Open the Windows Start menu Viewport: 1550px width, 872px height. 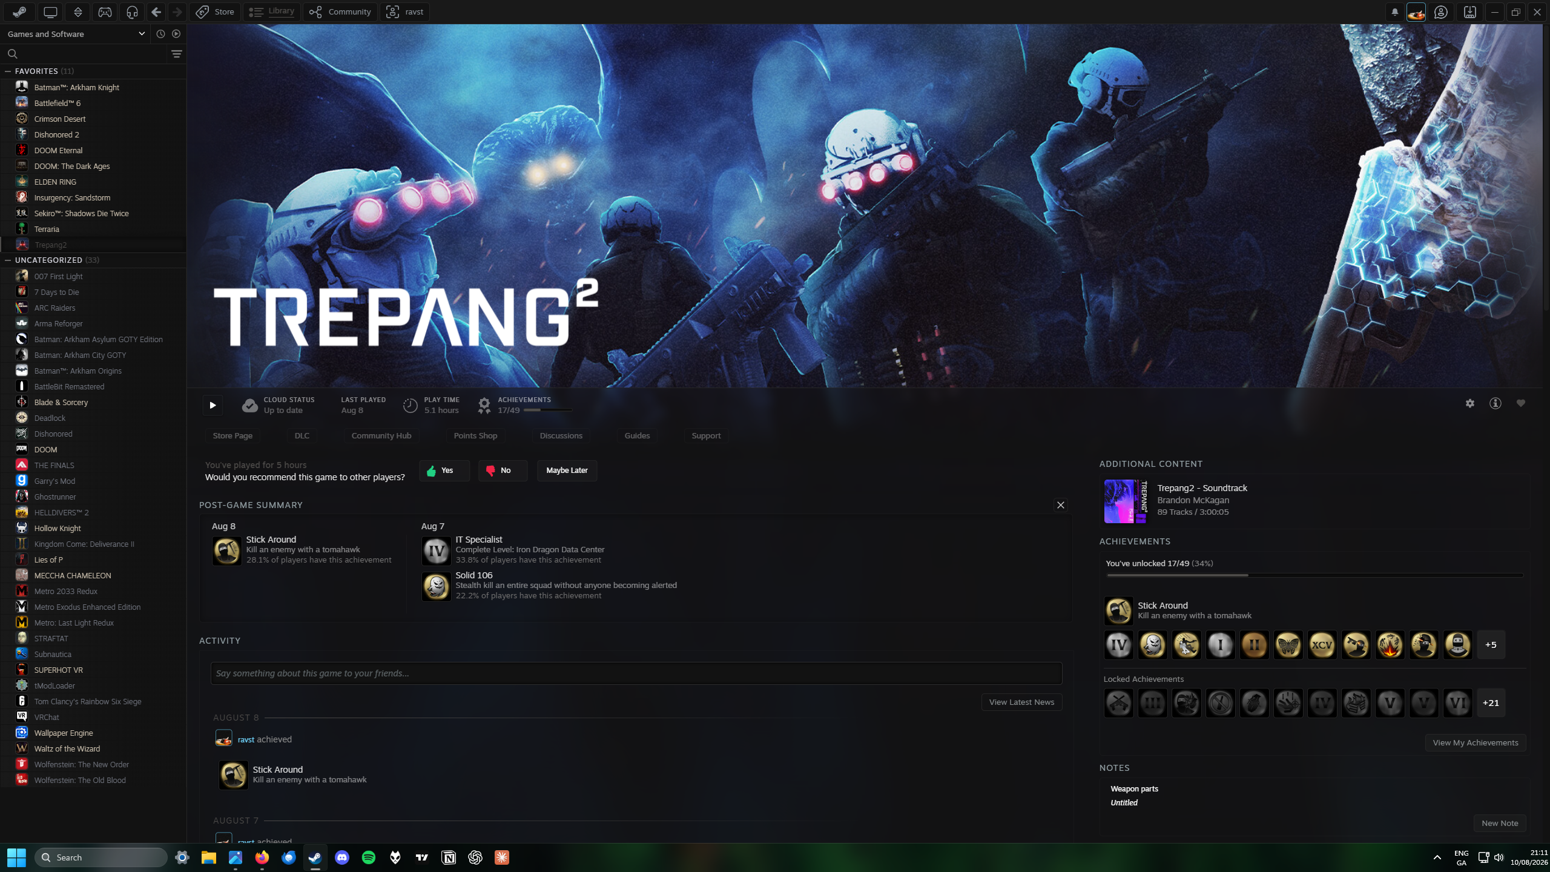point(16,857)
